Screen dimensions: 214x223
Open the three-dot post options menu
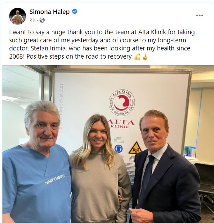click(199, 15)
